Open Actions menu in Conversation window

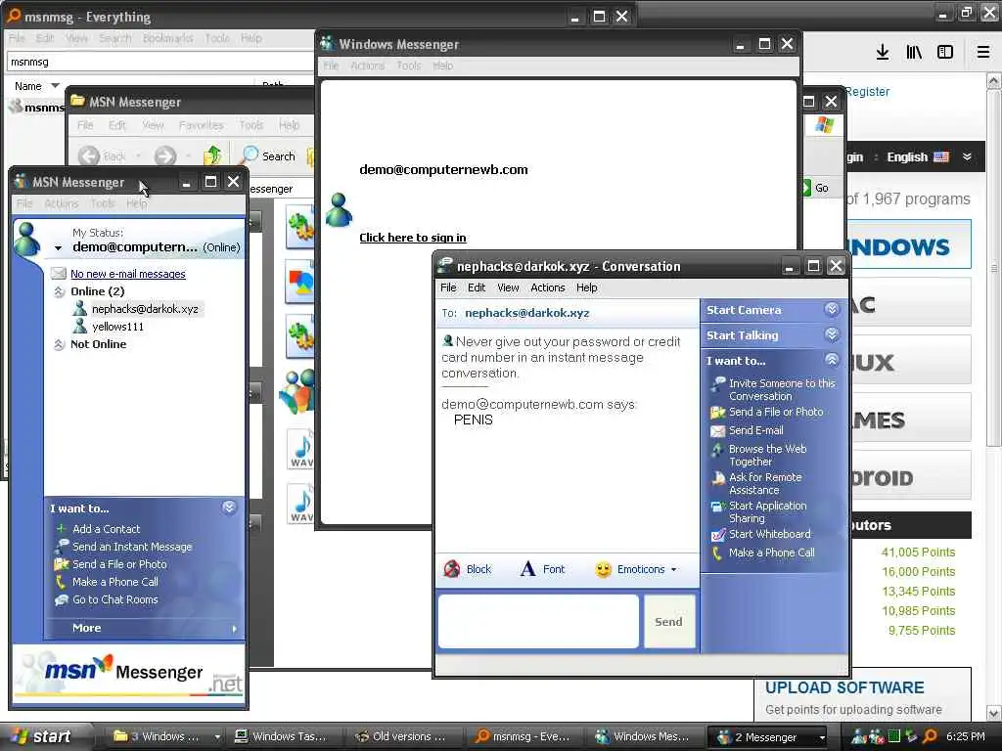click(548, 288)
